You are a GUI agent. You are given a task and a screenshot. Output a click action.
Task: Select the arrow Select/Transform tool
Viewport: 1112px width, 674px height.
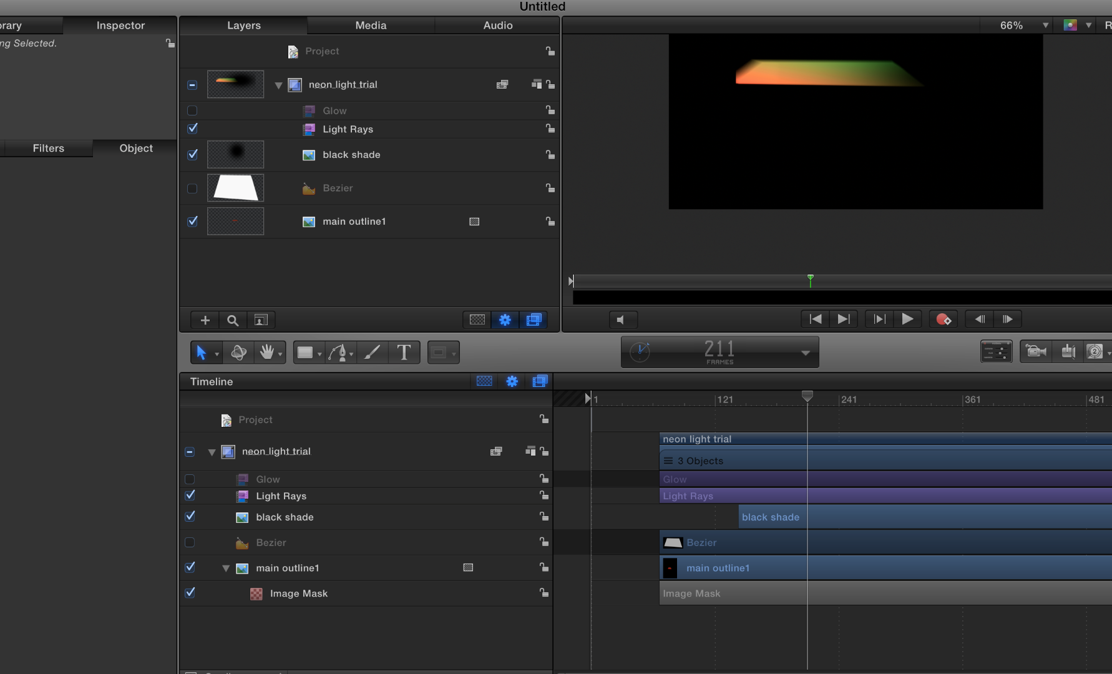(201, 353)
